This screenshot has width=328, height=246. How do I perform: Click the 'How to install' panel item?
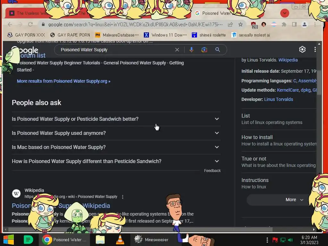point(279,140)
